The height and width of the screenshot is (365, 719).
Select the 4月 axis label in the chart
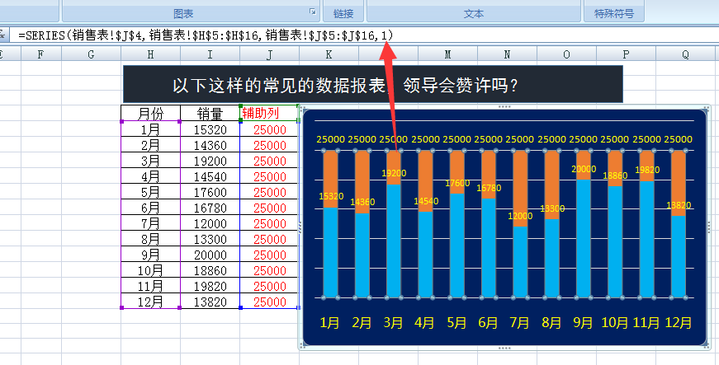(x=424, y=323)
